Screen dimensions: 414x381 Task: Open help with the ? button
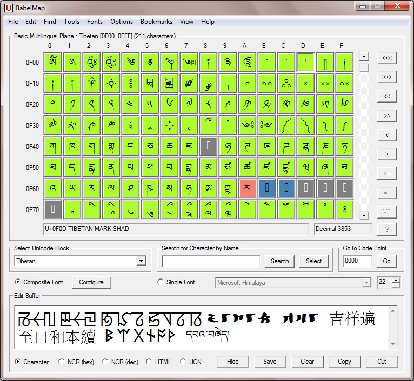(386, 229)
